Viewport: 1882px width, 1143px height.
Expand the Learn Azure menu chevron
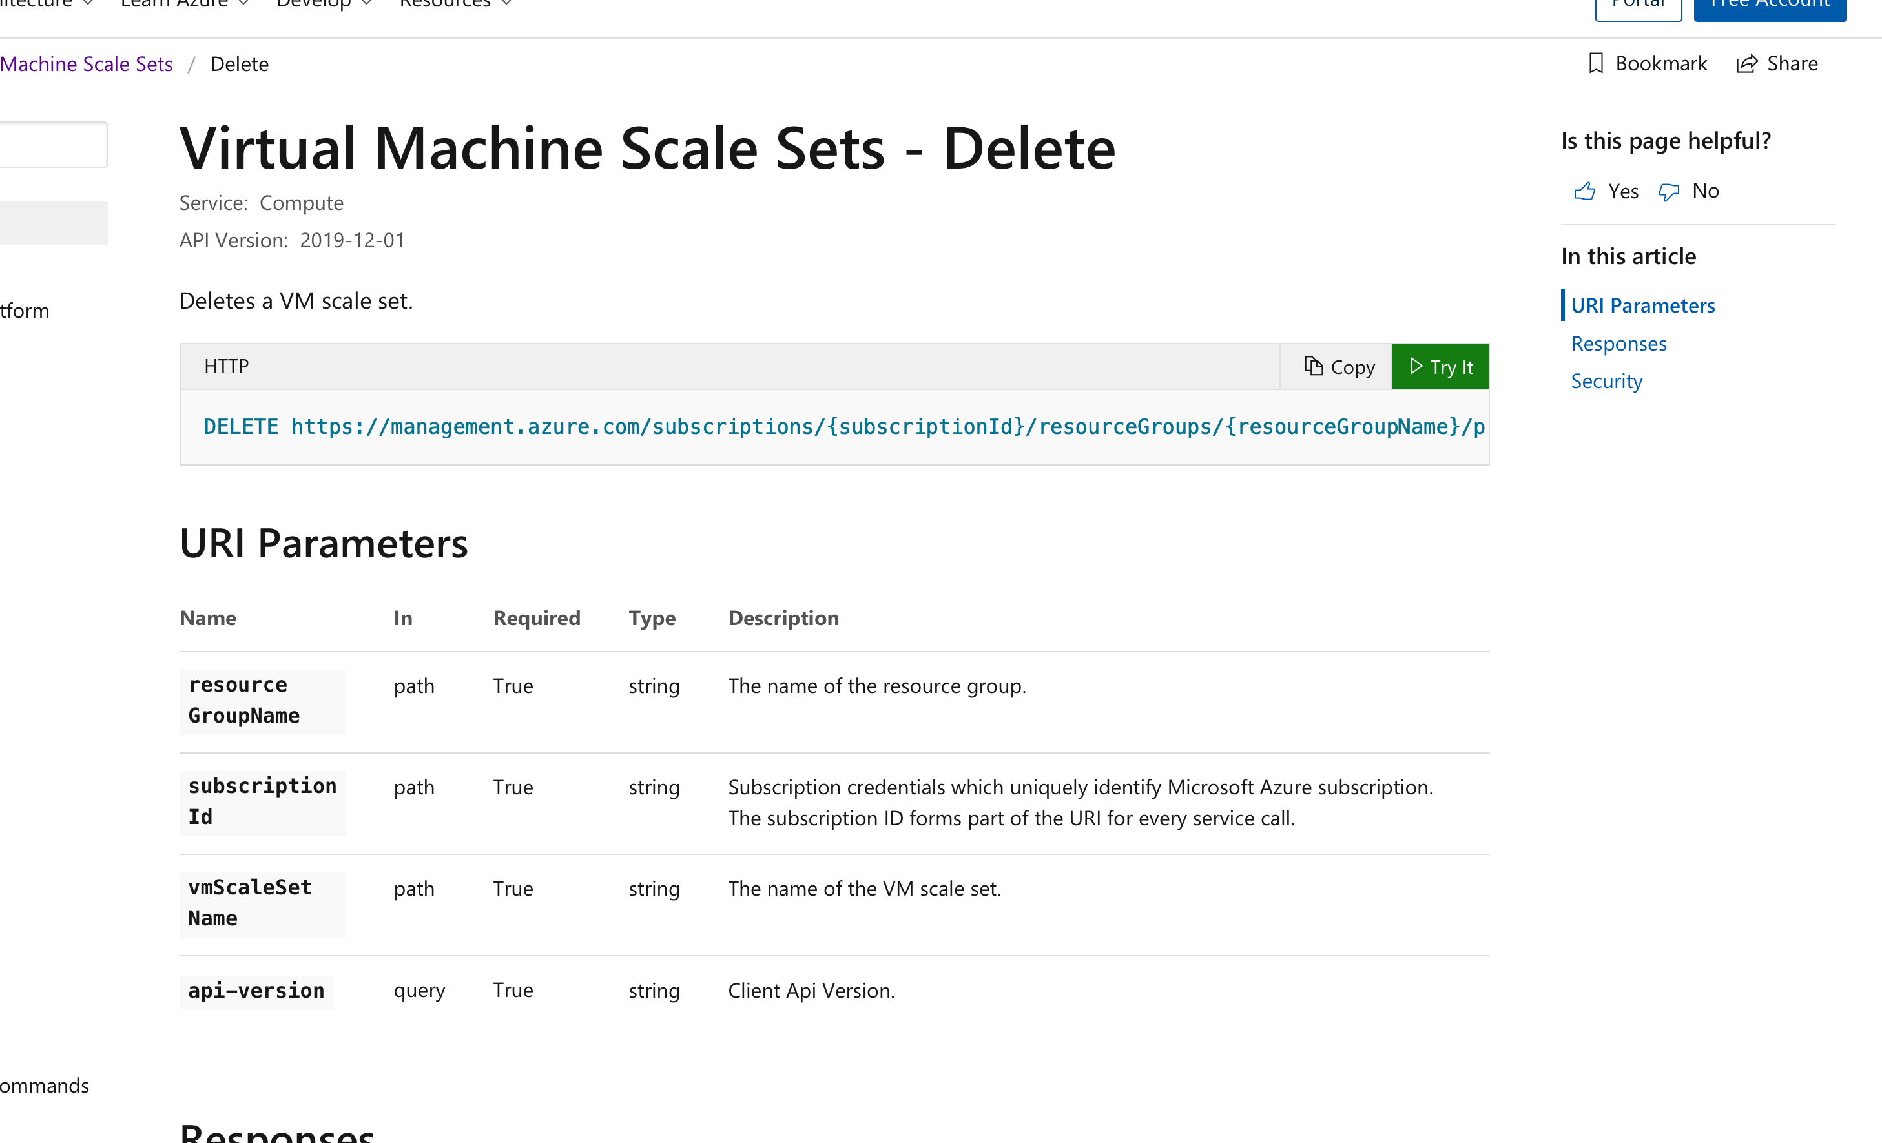point(243,3)
